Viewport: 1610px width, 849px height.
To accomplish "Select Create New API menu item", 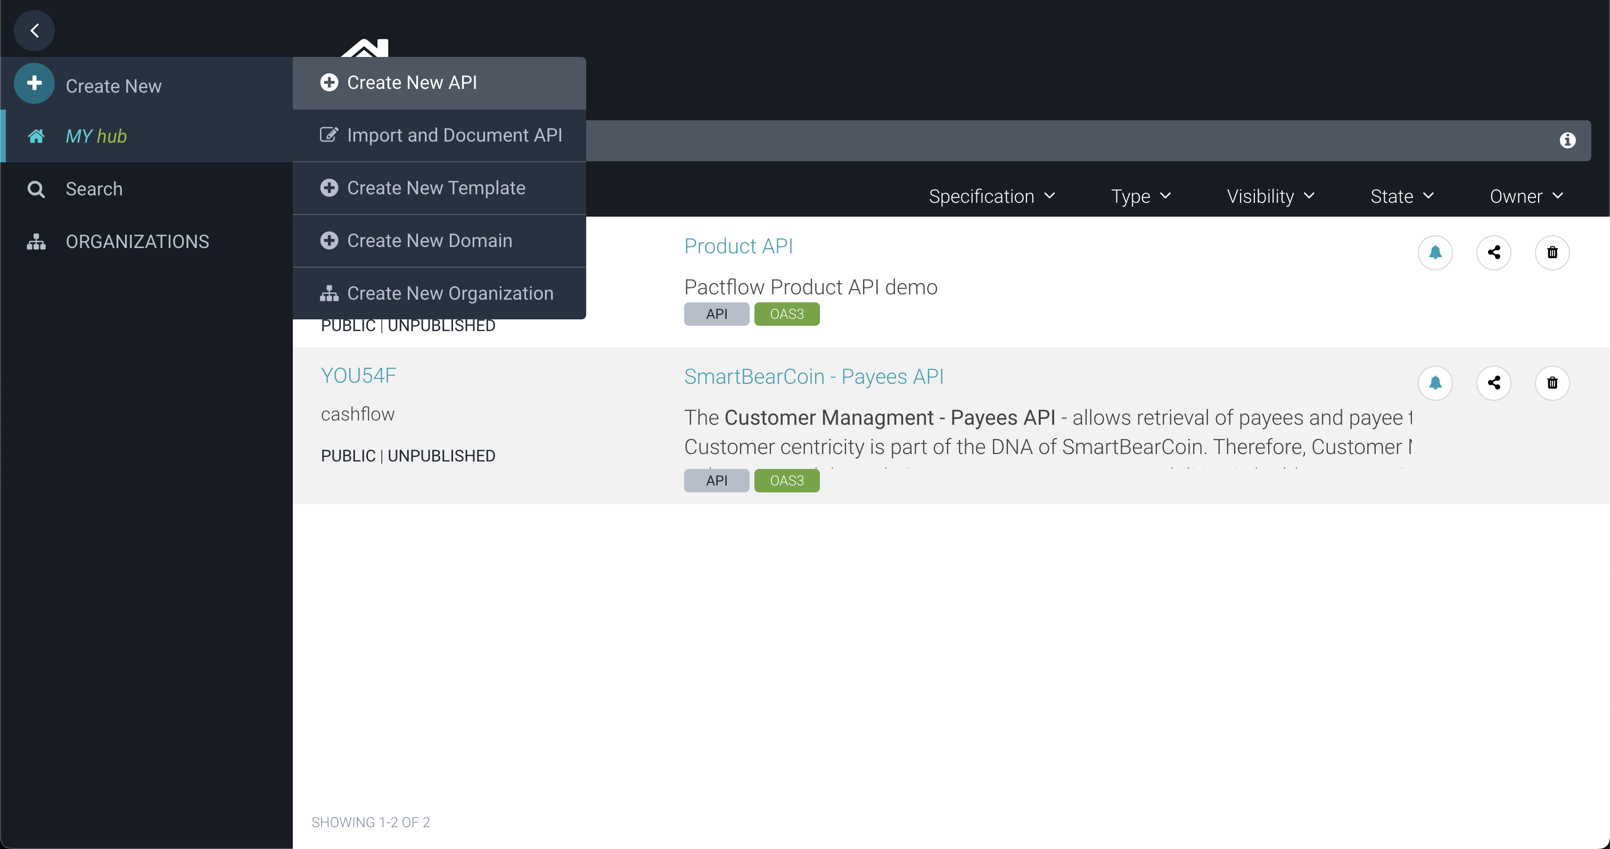I will [411, 83].
